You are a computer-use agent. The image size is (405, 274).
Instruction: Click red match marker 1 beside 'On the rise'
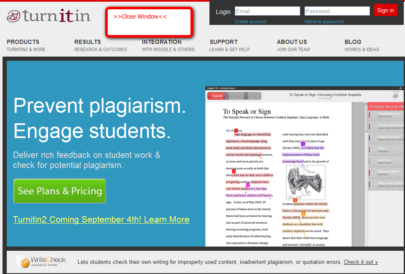[236, 131]
